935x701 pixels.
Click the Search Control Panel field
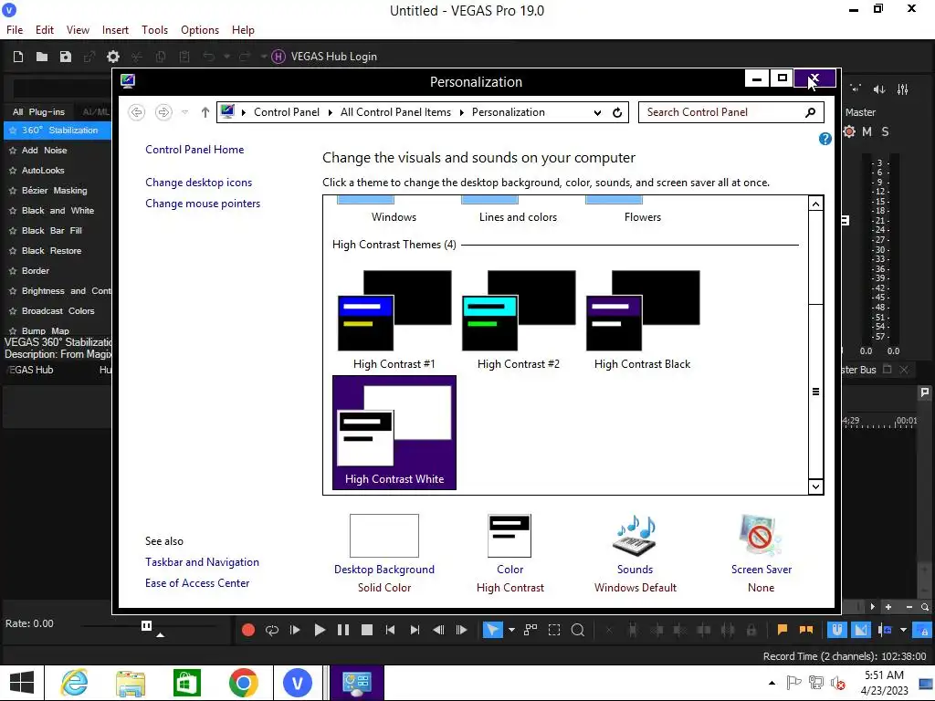click(x=731, y=112)
